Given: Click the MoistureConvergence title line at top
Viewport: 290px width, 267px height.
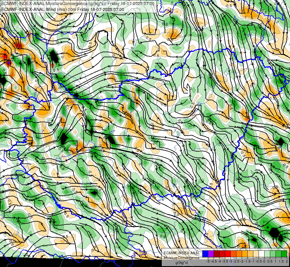Looking at the screenshot, I should pos(78,4).
